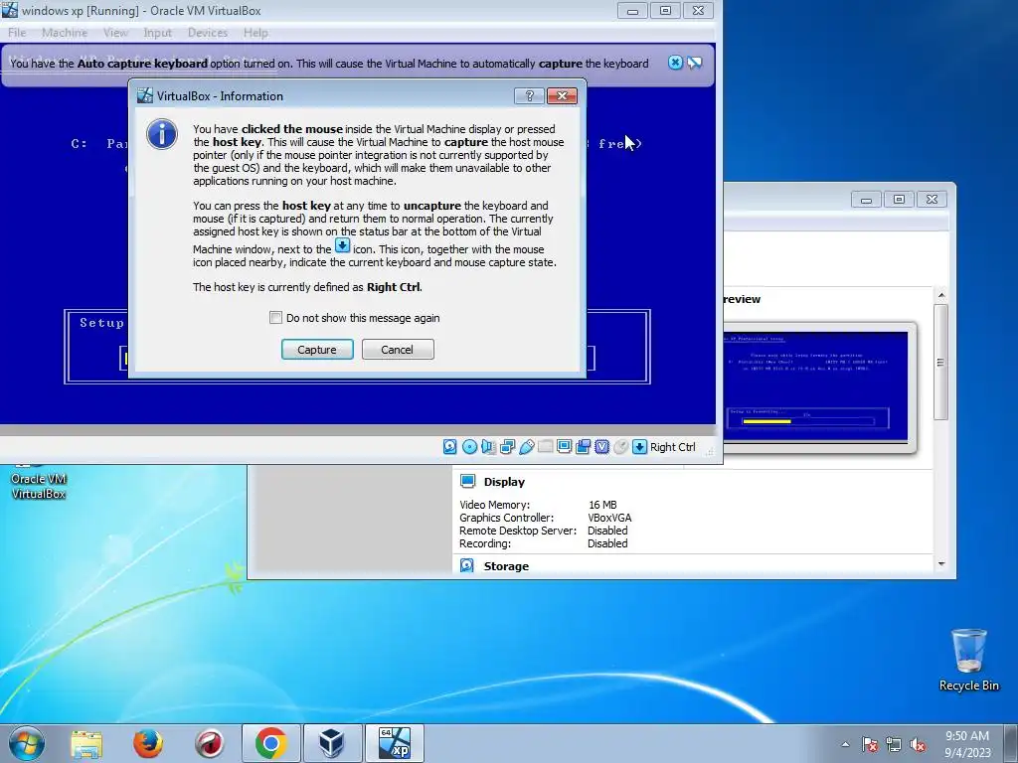Viewport: 1018px width, 763px height.
Task: Click the greyed mouse capture status icon
Action: click(620, 446)
